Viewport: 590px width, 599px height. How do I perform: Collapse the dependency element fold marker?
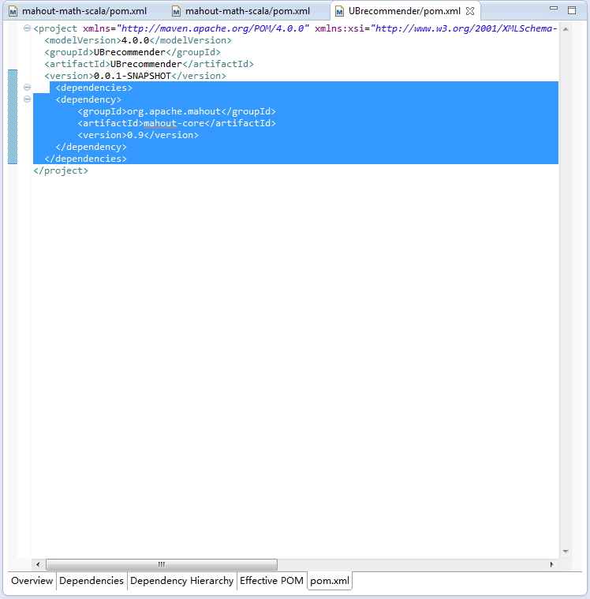(28, 99)
